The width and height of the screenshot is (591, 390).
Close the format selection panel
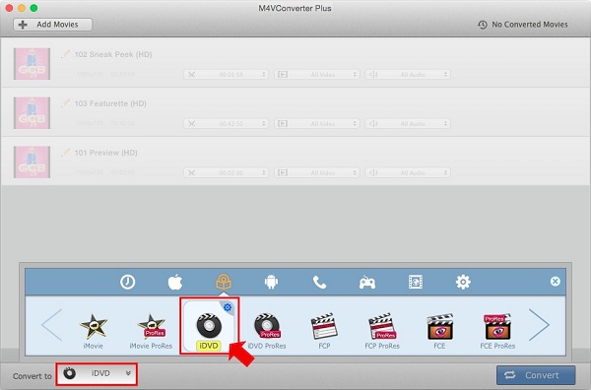[x=556, y=282]
